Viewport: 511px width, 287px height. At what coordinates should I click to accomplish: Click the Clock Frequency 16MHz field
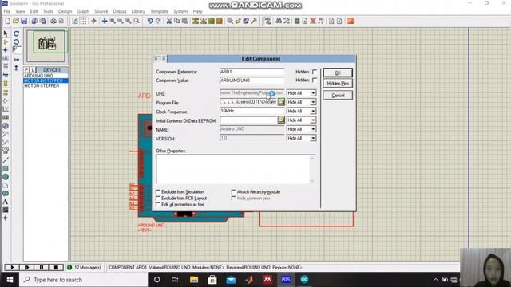pyautogui.click(x=252, y=111)
